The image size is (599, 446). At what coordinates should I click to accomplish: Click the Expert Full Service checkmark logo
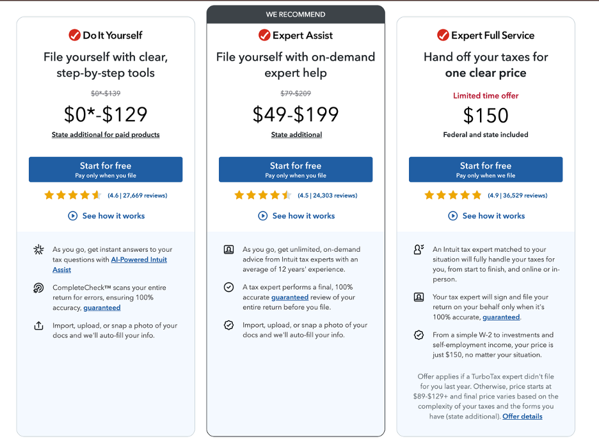coord(443,35)
